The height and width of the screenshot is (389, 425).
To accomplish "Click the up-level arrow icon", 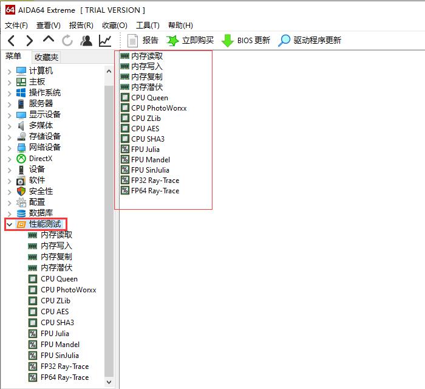I will [49, 40].
